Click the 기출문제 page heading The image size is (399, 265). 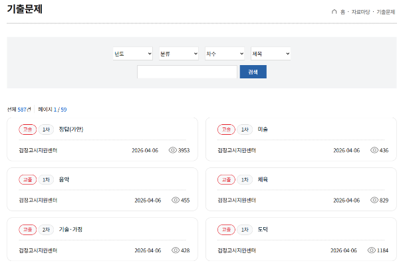[25, 9]
